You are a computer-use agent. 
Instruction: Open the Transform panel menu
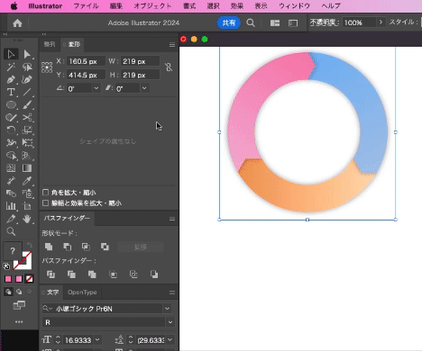[x=172, y=45]
